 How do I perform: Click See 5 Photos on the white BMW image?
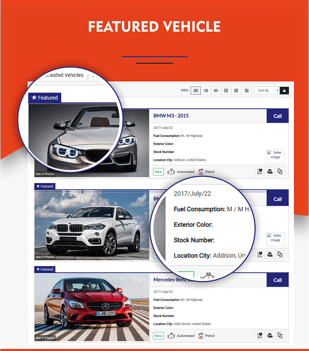45,257
